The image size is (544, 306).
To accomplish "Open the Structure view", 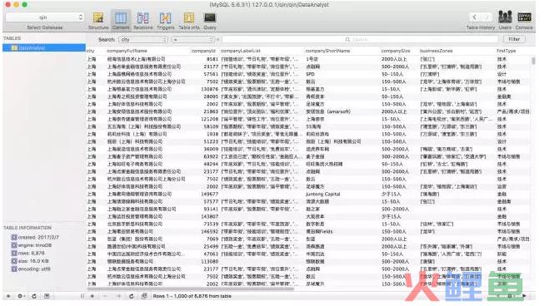I will coord(98,21).
